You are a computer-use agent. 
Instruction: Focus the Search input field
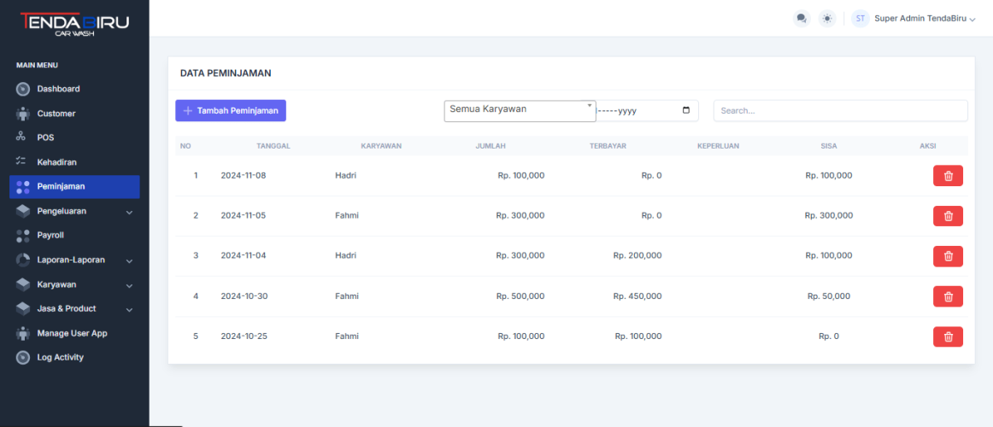click(840, 111)
